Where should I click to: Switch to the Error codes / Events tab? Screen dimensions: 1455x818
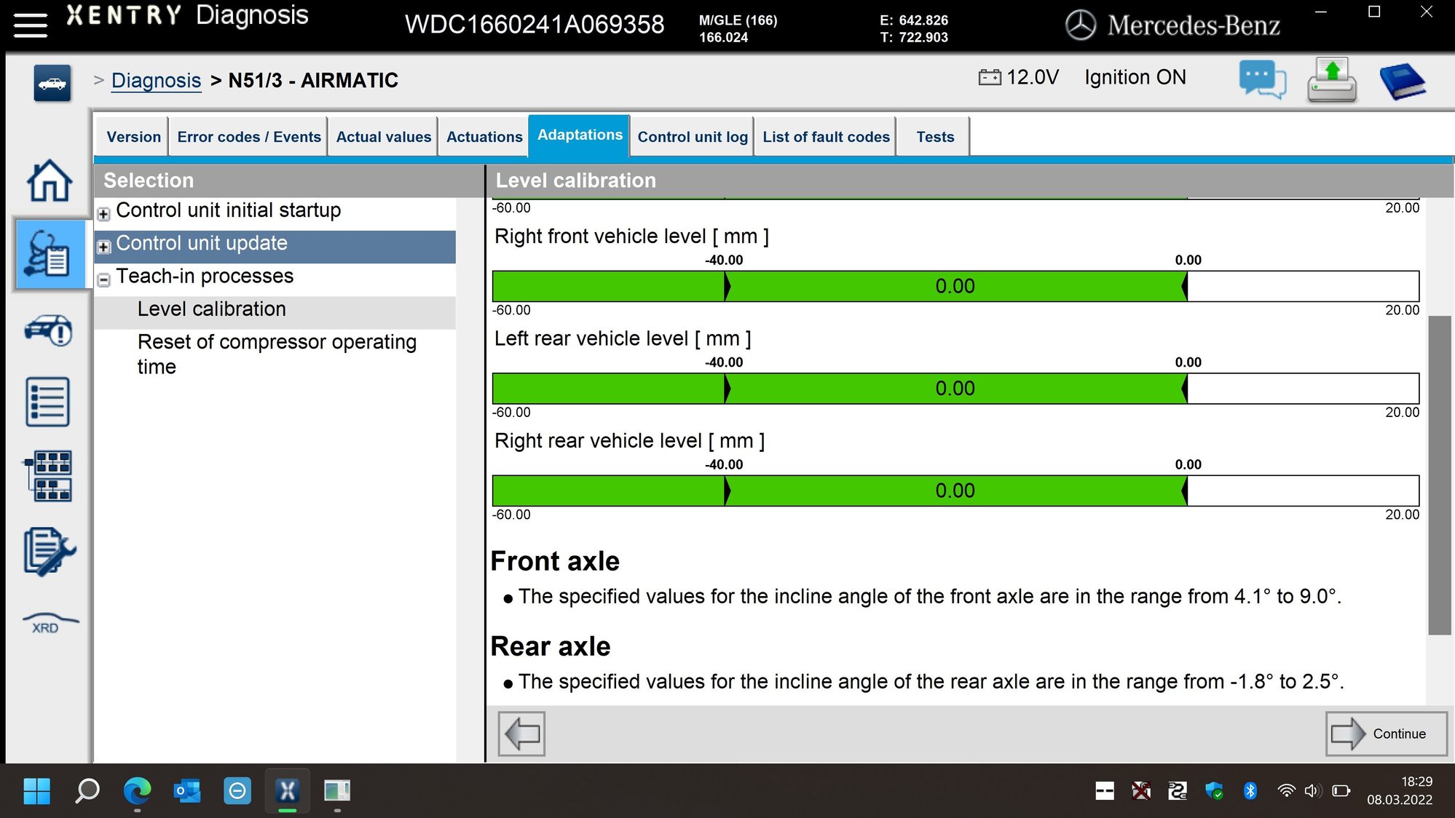point(248,136)
